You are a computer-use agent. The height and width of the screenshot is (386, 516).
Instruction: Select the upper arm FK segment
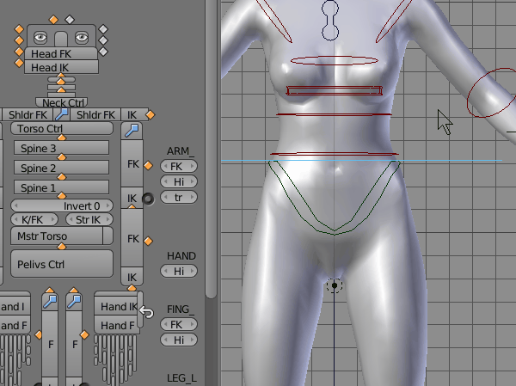coord(132,163)
